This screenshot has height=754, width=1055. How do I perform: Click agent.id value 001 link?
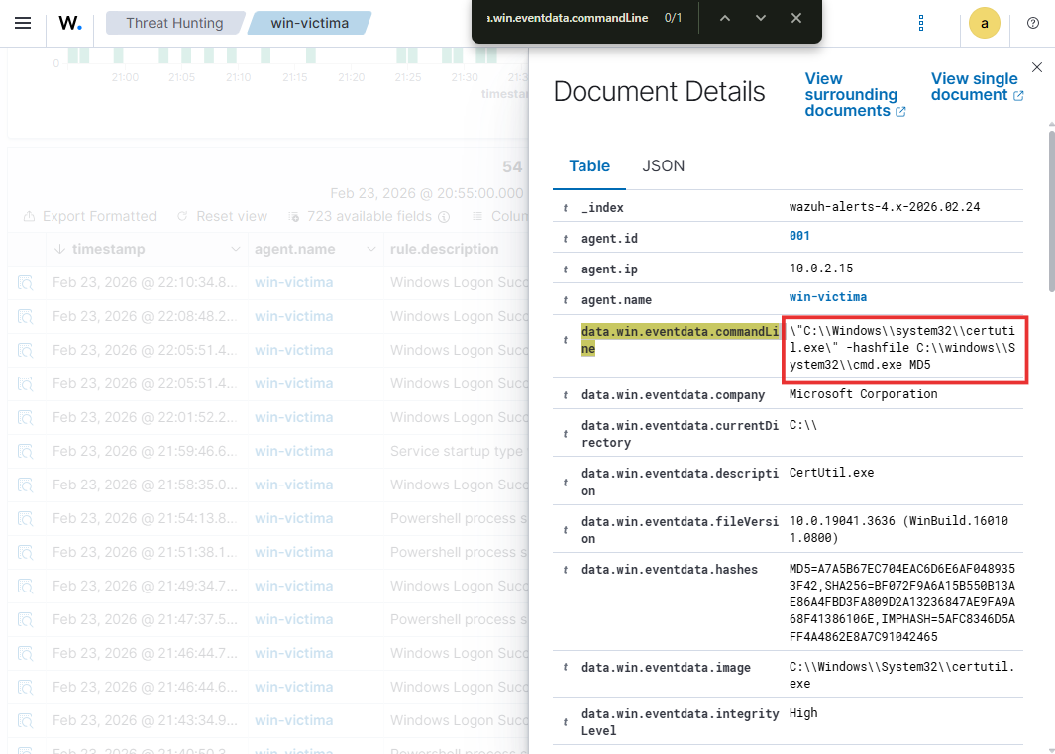799,236
